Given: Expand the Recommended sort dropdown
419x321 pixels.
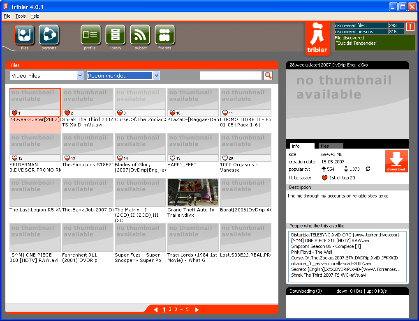Looking at the screenshot, I should pyautogui.click(x=157, y=76).
